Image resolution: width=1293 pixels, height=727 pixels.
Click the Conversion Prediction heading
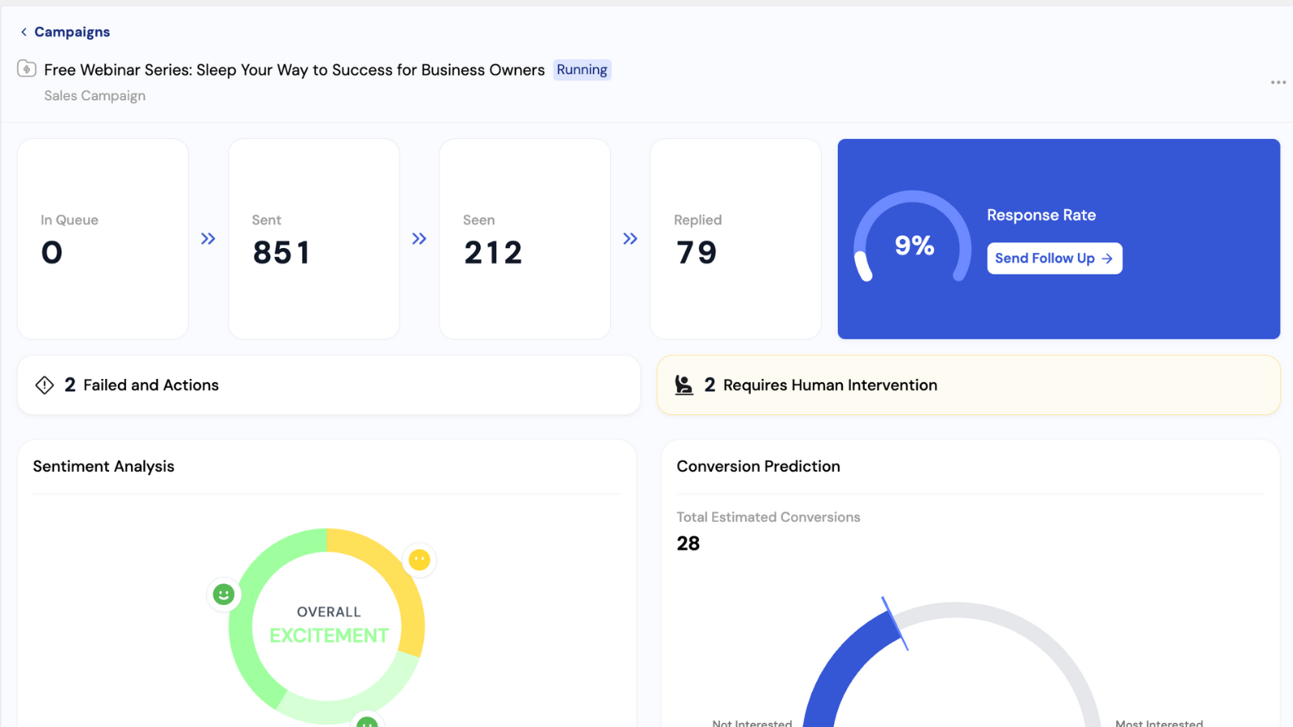[x=758, y=467]
